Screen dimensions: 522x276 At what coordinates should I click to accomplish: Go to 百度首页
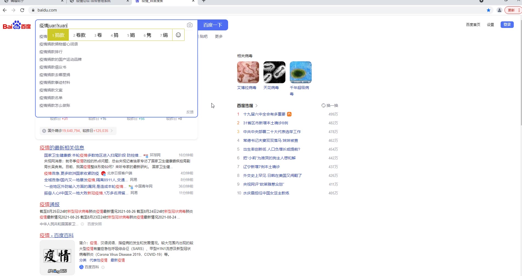tap(473, 25)
